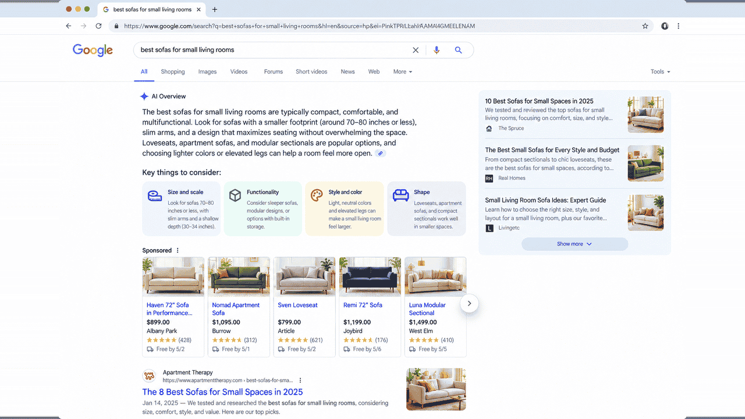Open the Short videos tab
Image resolution: width=745 pixels, height=419 pixels.
(311, 72)
